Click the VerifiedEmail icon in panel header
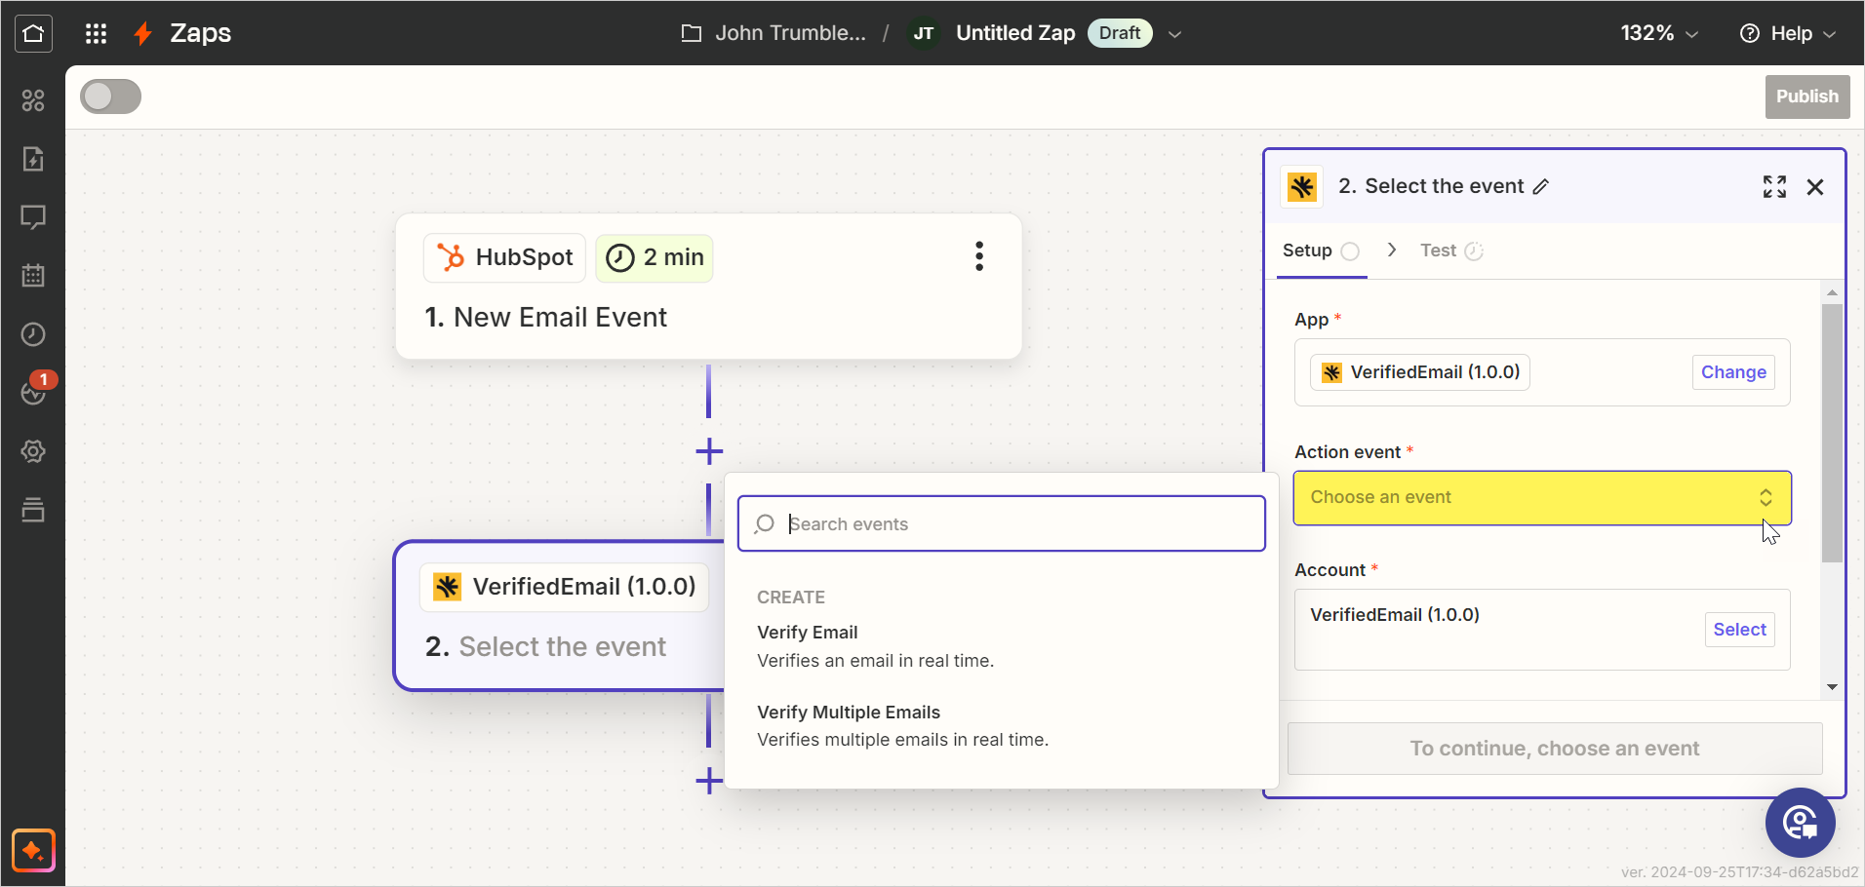Viewport: 1865px width, 887px height. (1302, 187)
